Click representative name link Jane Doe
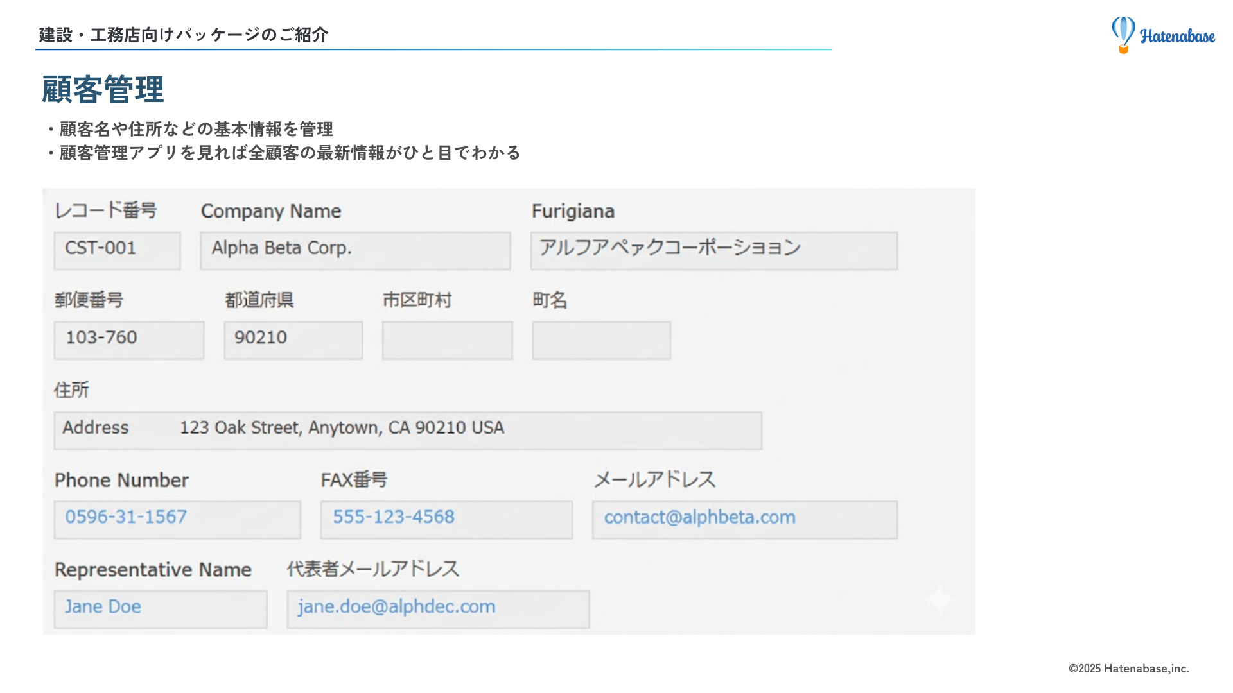1233x693 pixels. click(103, 607)
